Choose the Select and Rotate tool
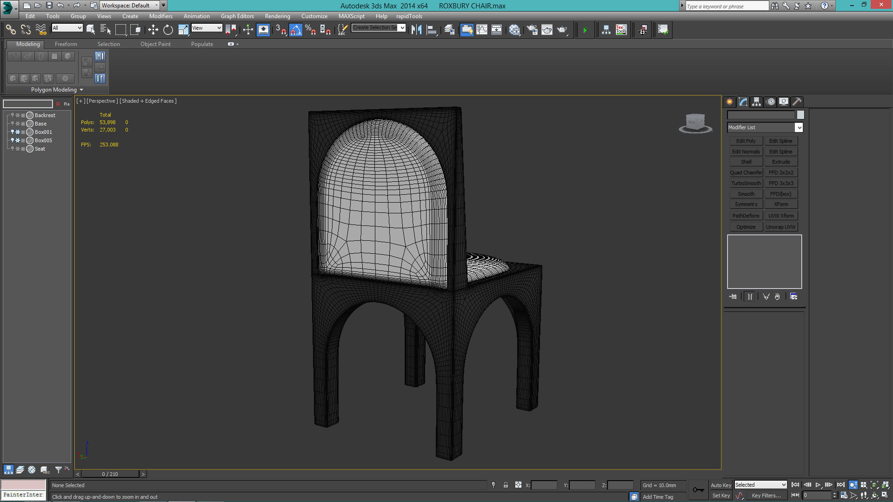The height and width of the screenshot is (502, 893). (168, 30)
